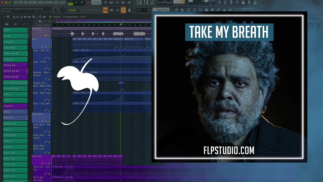
Task: Open the HELP menu
Action: (63, 3)
